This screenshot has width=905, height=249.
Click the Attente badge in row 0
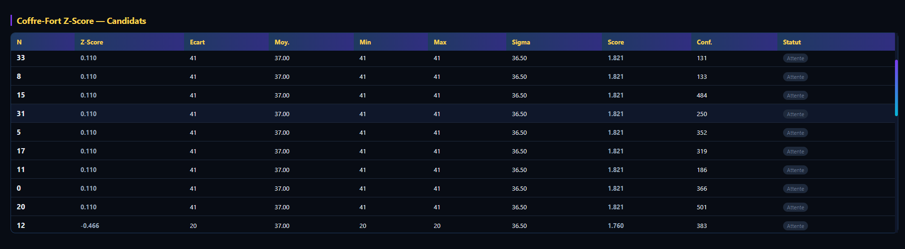tap(796, 189)
